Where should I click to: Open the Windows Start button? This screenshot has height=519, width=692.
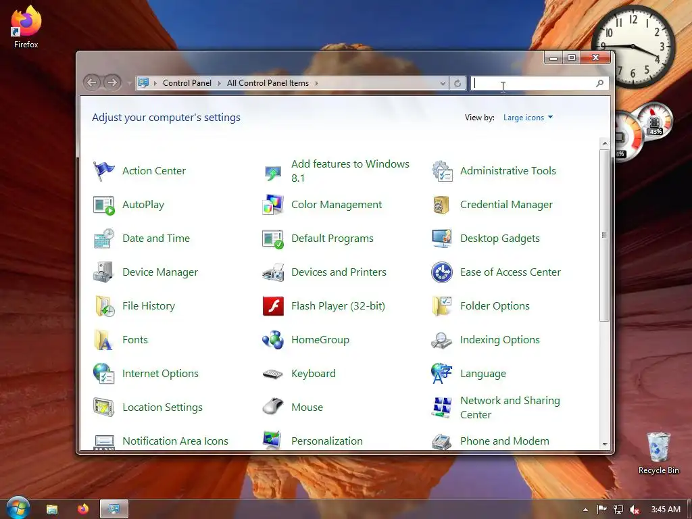18,508
